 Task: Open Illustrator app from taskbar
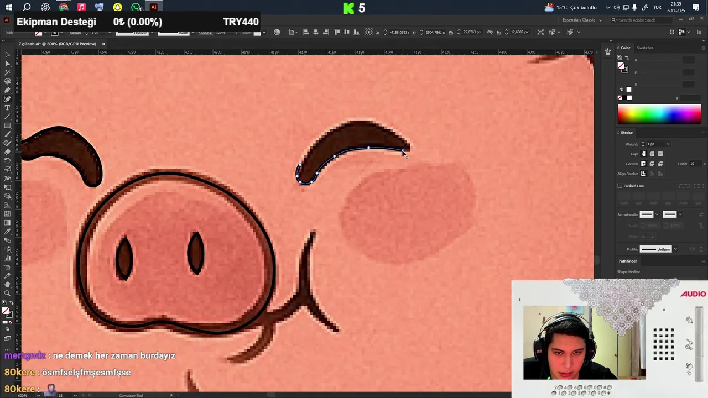(154, 7)
